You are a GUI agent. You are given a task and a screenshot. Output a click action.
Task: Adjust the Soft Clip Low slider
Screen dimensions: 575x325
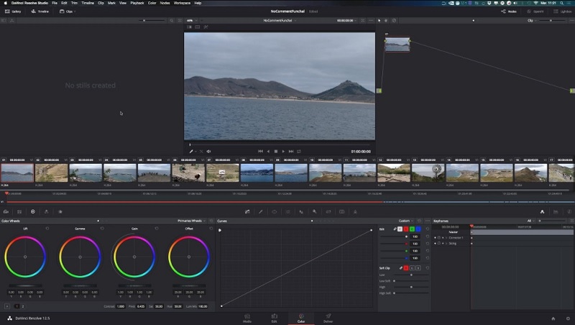click(411, 275)
